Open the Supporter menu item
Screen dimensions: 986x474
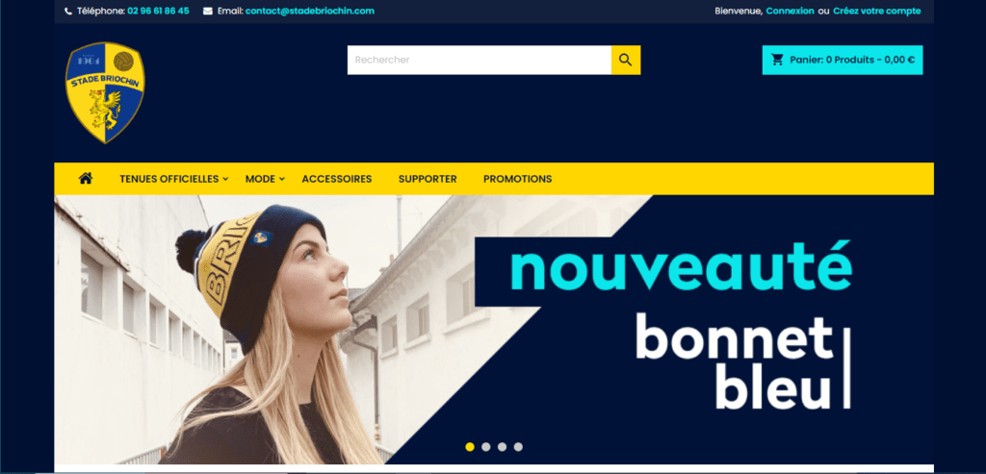pyautogui.click(x=428, y=179)
